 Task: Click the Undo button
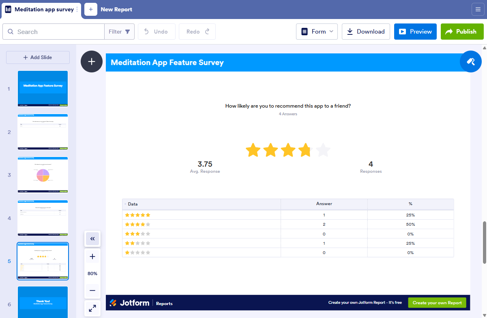tap(157, 32)
